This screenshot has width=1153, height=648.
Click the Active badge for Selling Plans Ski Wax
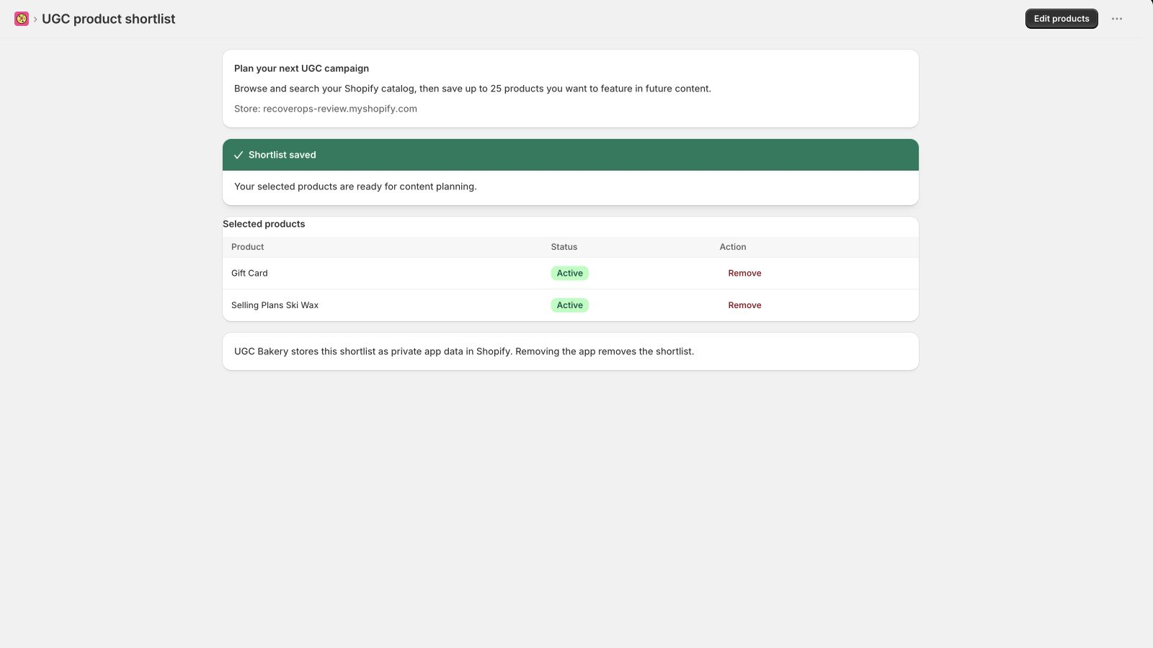tap(569, 305)
